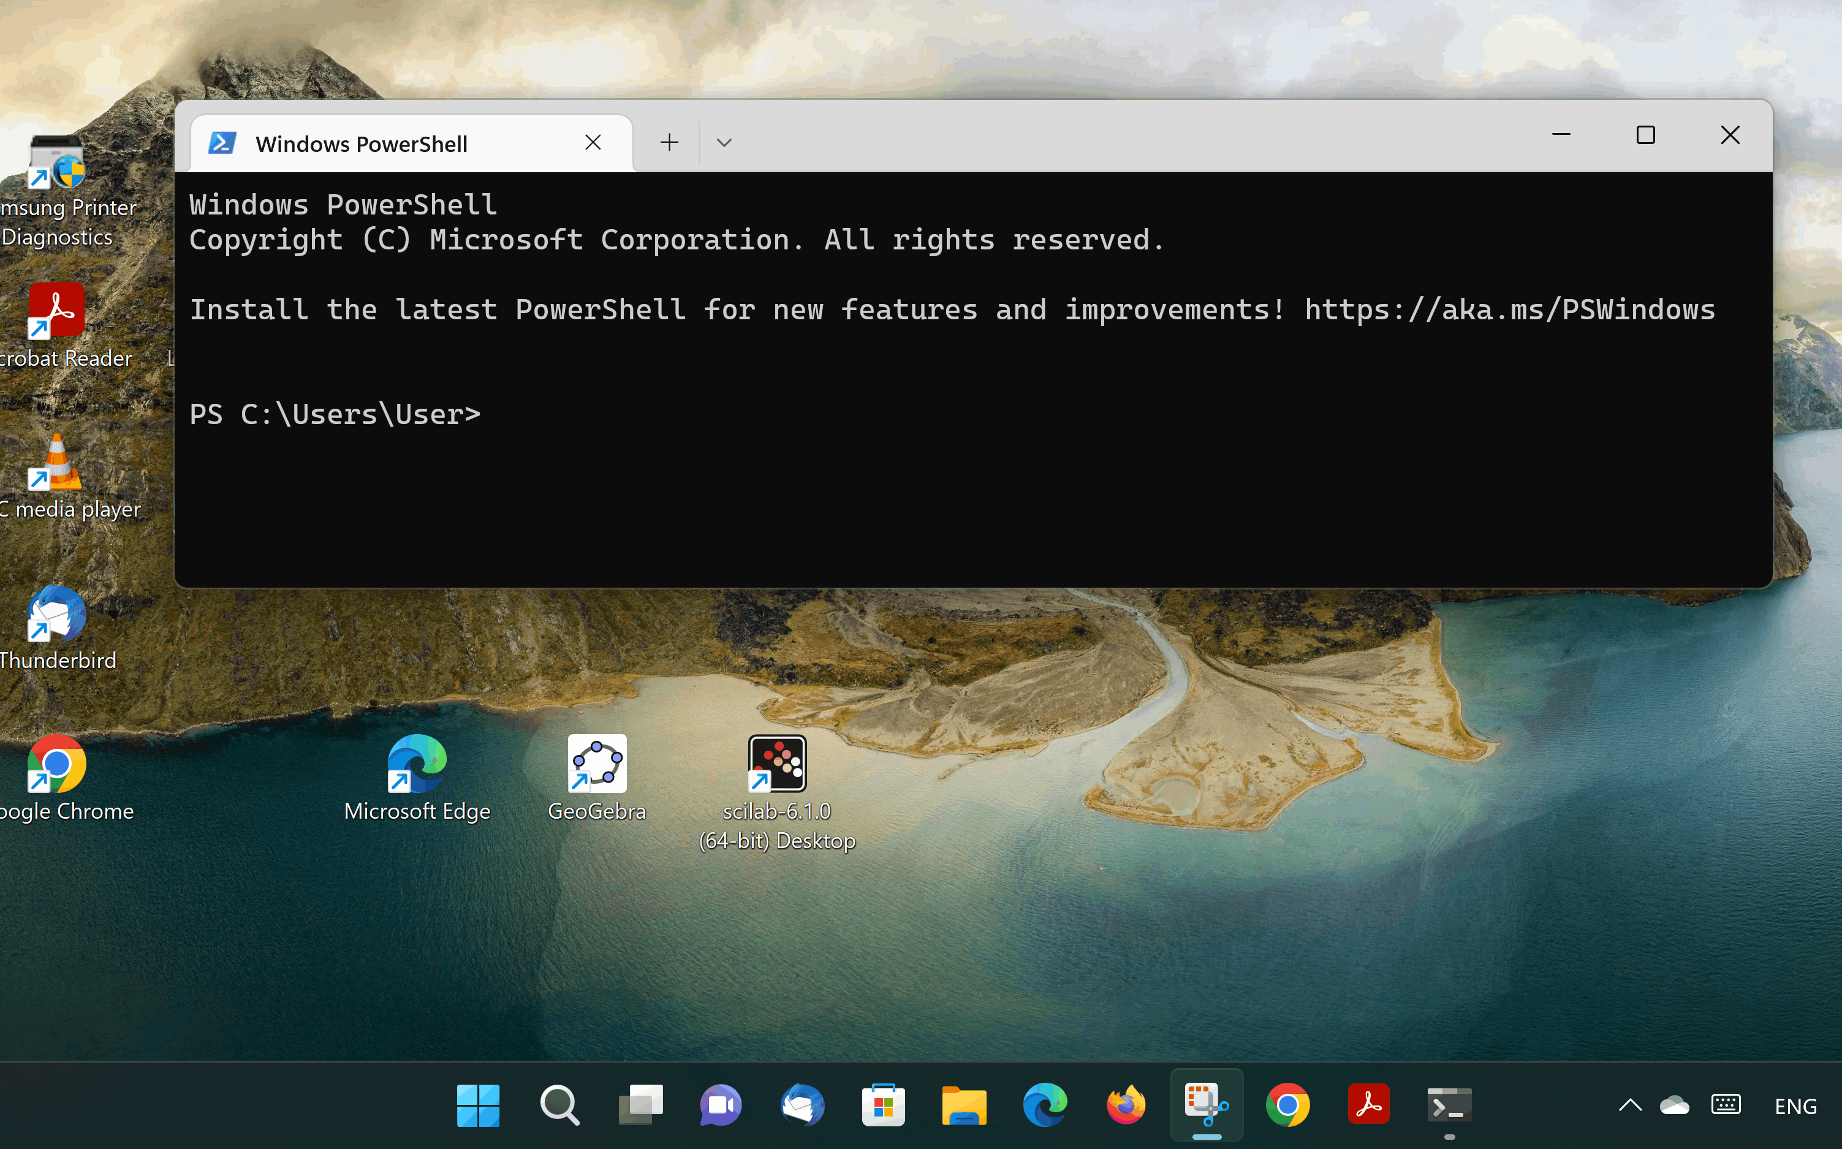Viewport: 1842px width, 1149px height.
Task: Select the Google Chrome desktop shortcut
Action: click(x=58, y=779)
